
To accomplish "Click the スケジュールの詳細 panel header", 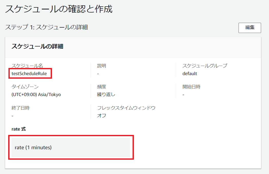I will click(37, 46).
